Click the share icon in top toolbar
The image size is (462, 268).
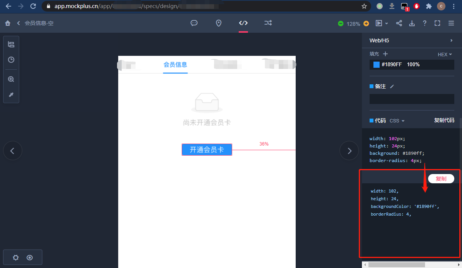(399, 23)
